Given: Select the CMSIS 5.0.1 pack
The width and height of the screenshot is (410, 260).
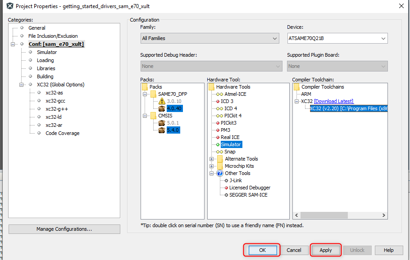Looking at the screenshot, I should [x=174, y=123].
